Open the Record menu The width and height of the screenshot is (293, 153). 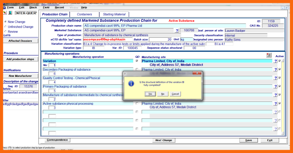pyautogui.click(x=59, y=7)
